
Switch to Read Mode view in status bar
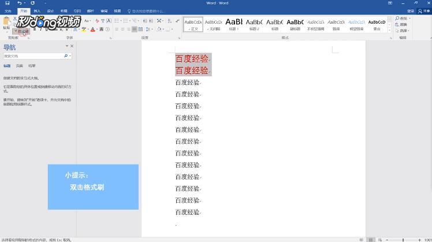[361, 240]
